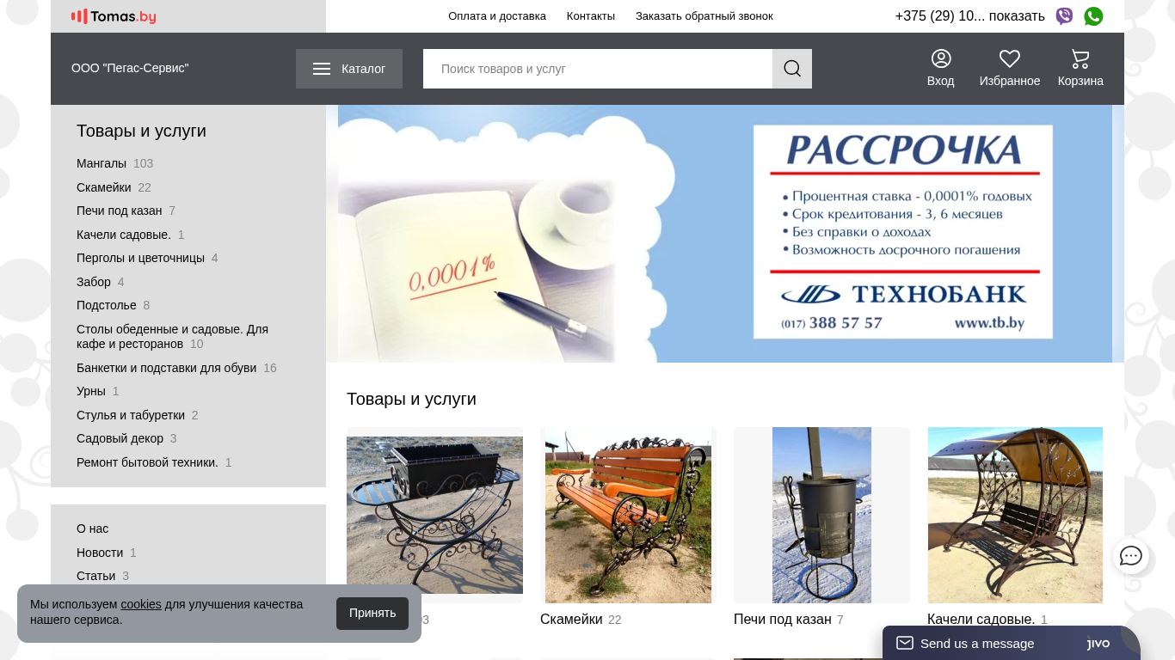Open Качели садовые label under photo
The image size is (1175, 660).
981,620
